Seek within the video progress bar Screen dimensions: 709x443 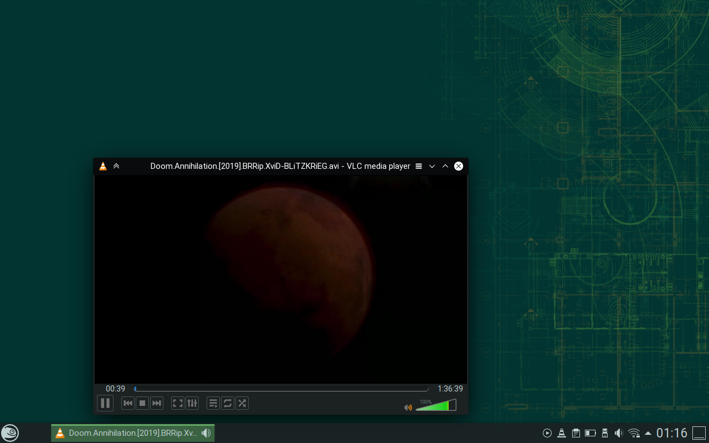coord(281,389)
